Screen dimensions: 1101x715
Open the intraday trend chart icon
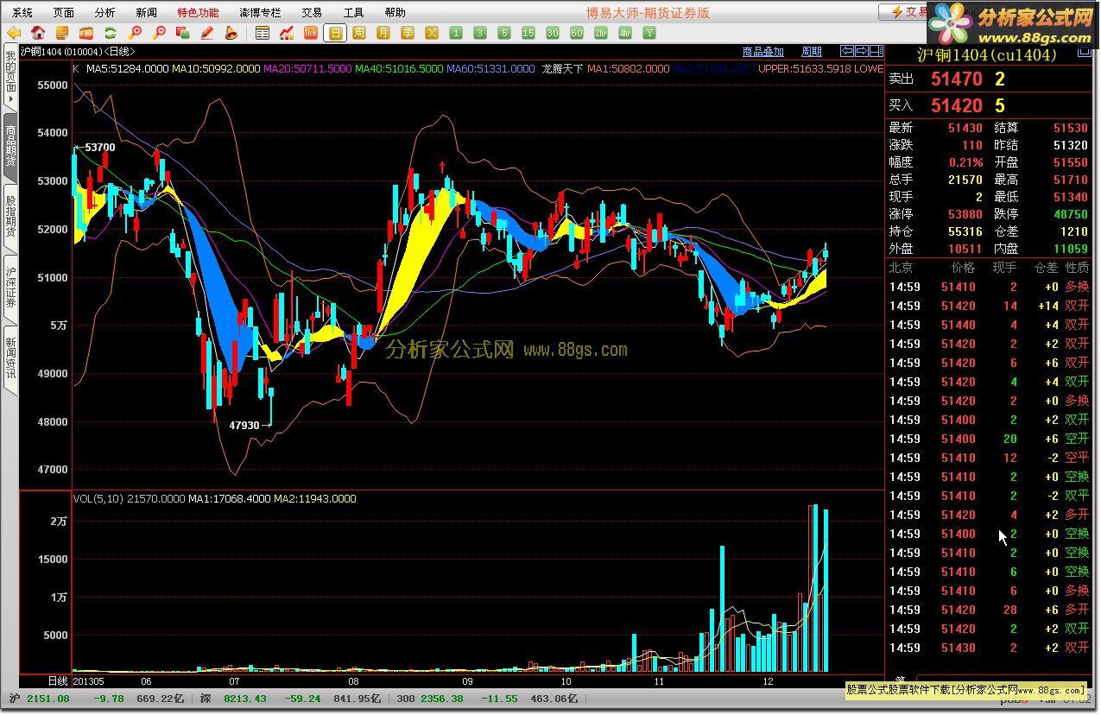[287, 33]
